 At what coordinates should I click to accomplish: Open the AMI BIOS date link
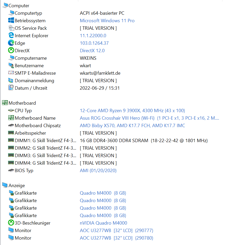98,171
